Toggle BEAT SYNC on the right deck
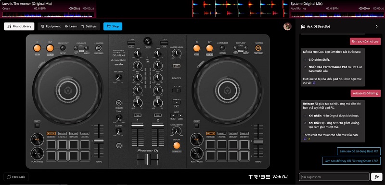Image resolution: width=385 pixels, height=185 pixels. [258, 48]
